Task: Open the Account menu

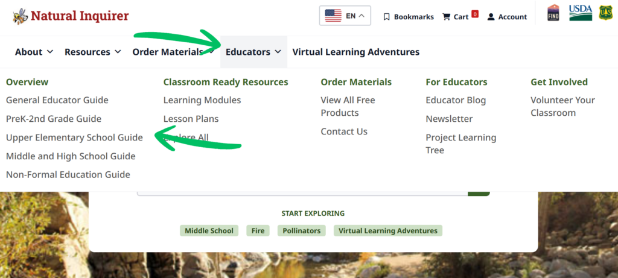Action: [x=507, y=17]
